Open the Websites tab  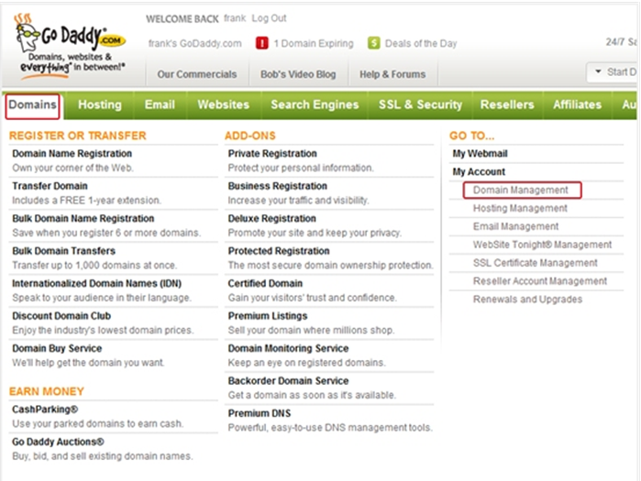(224, 105)
